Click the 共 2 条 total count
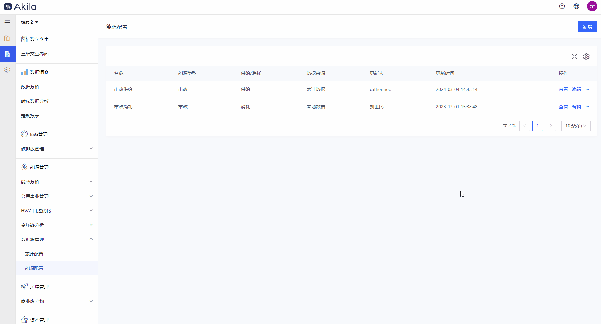Viewport: 601px width, 324px height. click(509, 126)
